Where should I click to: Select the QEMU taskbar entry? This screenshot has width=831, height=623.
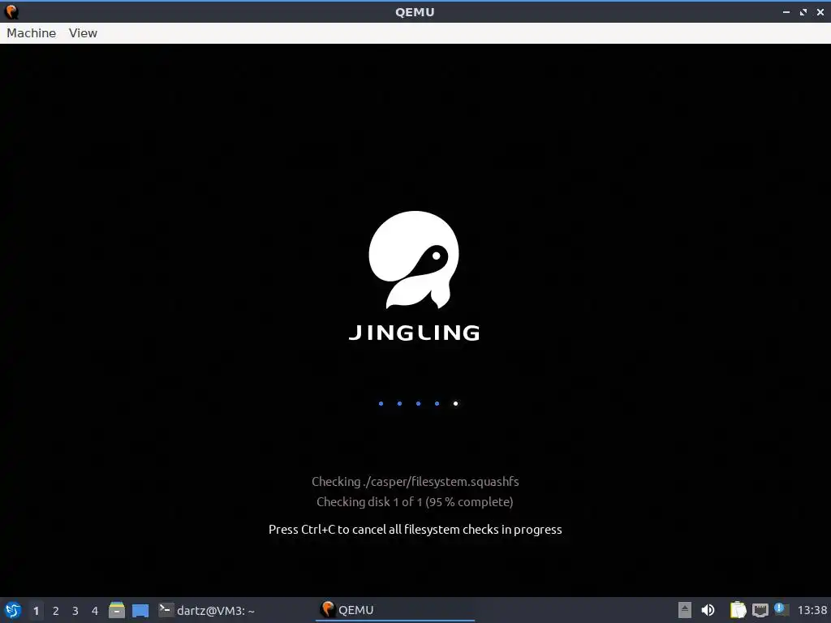tap(395, 610)
